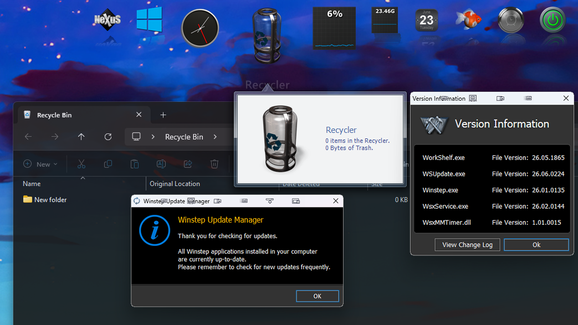Click rightmost title bar icon beside Update Manager close
Screen dimensions: 578x325
pos(295,201)
